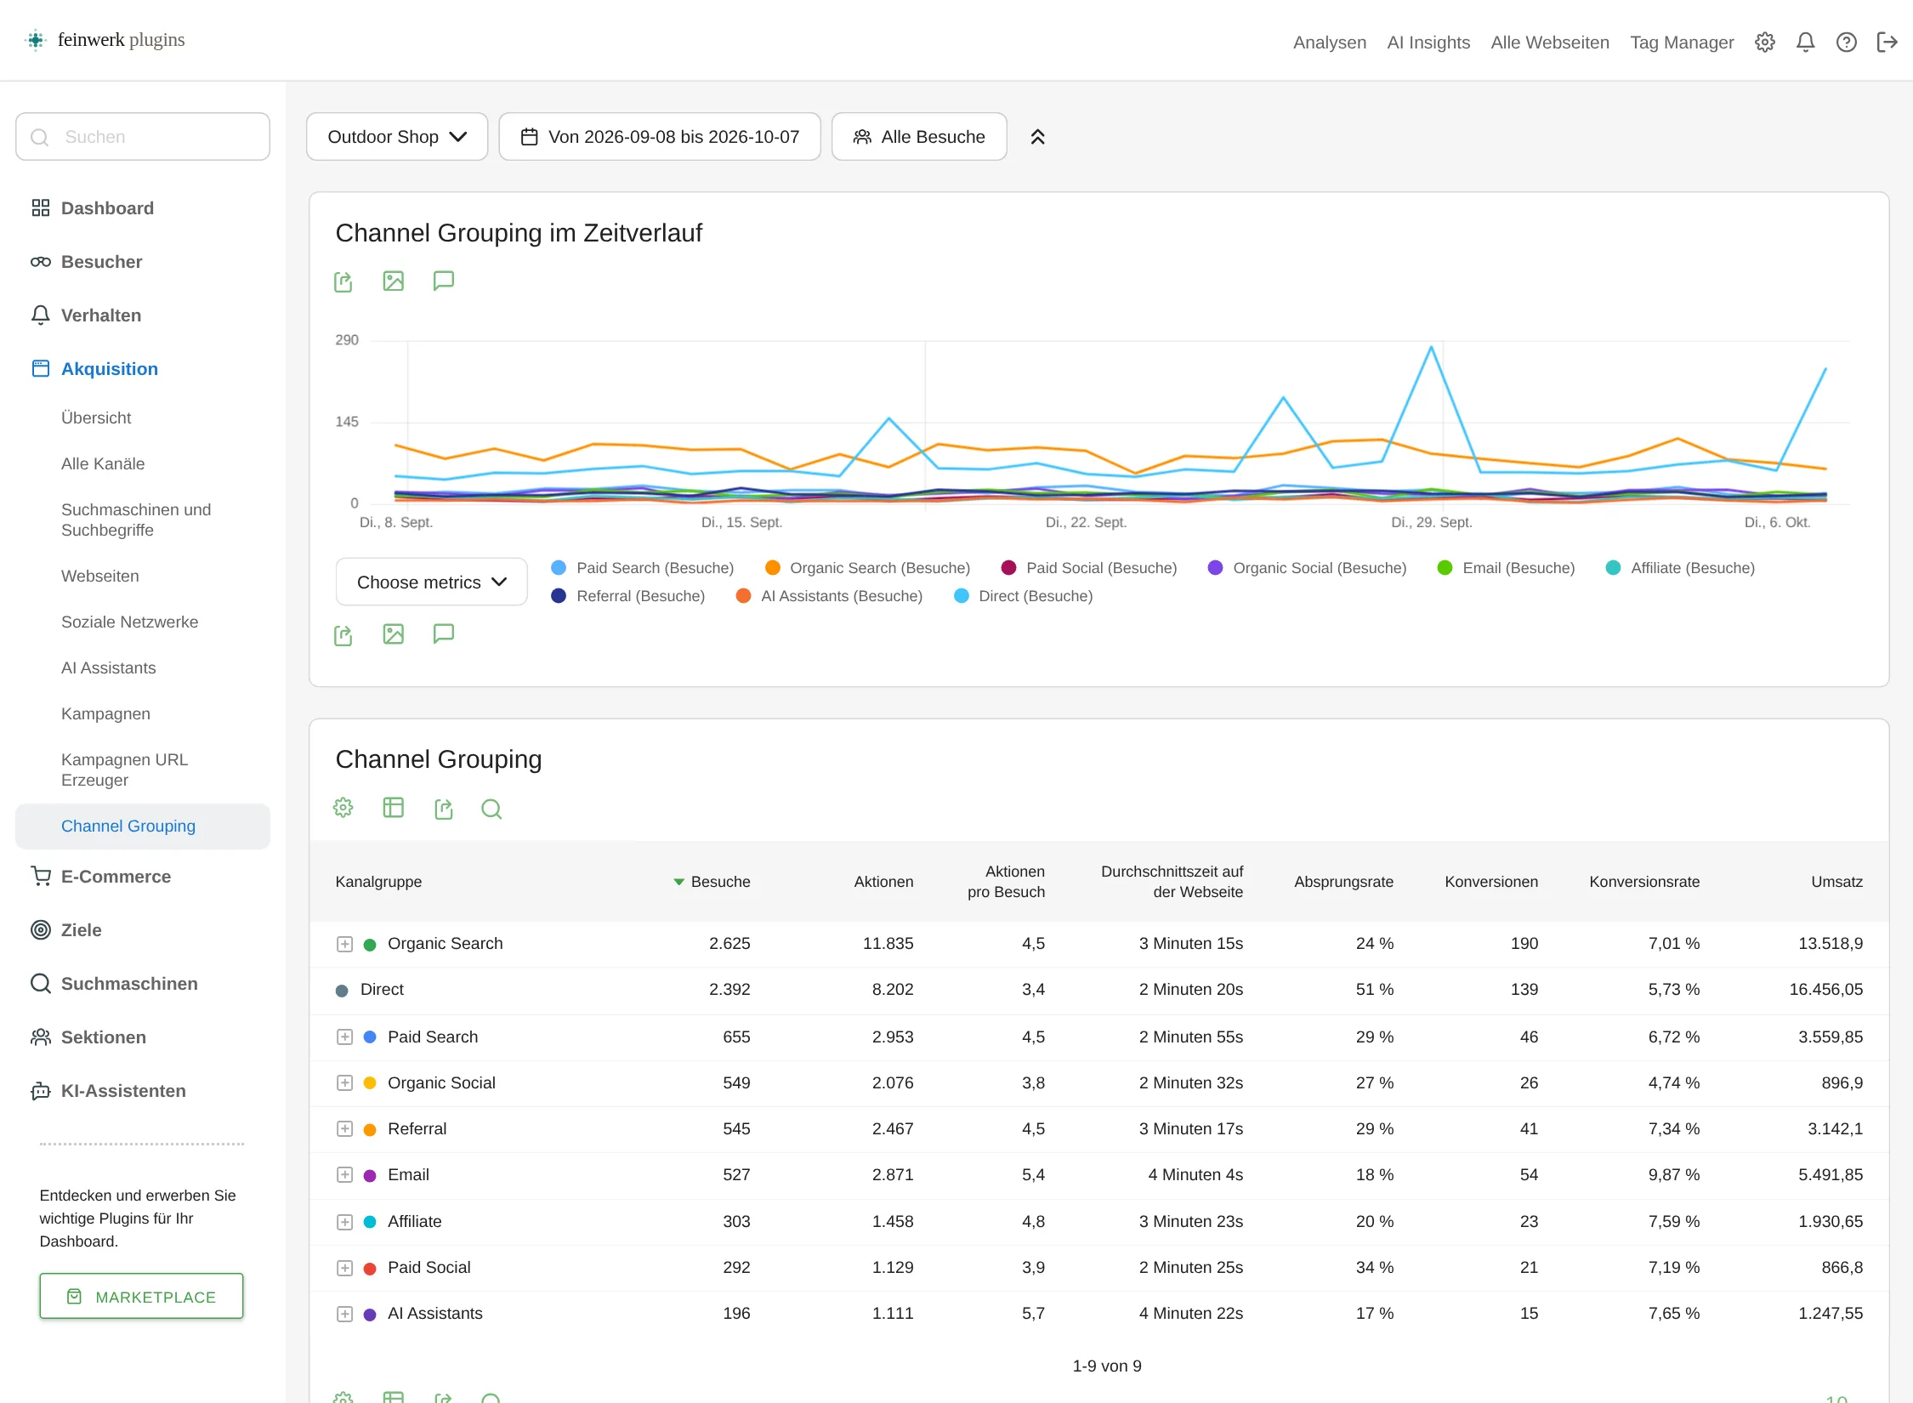This screenshot has height=1403, width=1913.
Task: Click the Di., 29. Sept. traffic peak on chart
Action: click(x=1431, y=347)
